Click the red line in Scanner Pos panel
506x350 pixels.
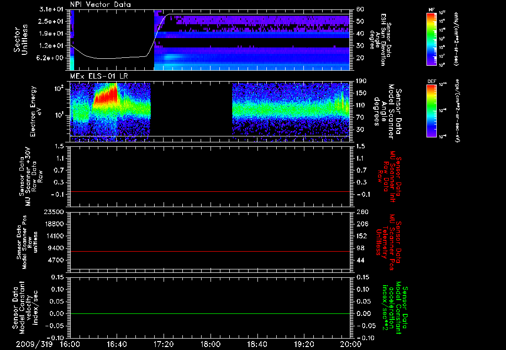(210, 251)
